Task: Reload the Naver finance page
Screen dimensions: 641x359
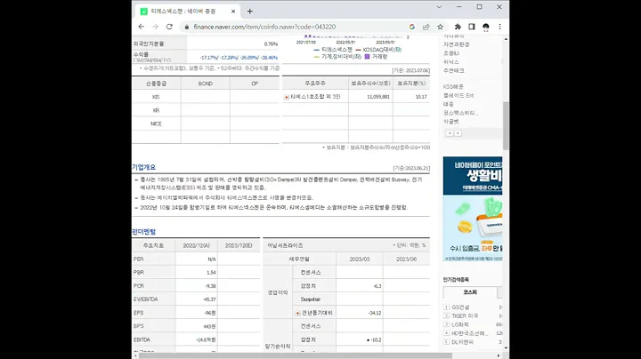Action: click(x=169, y=27)
